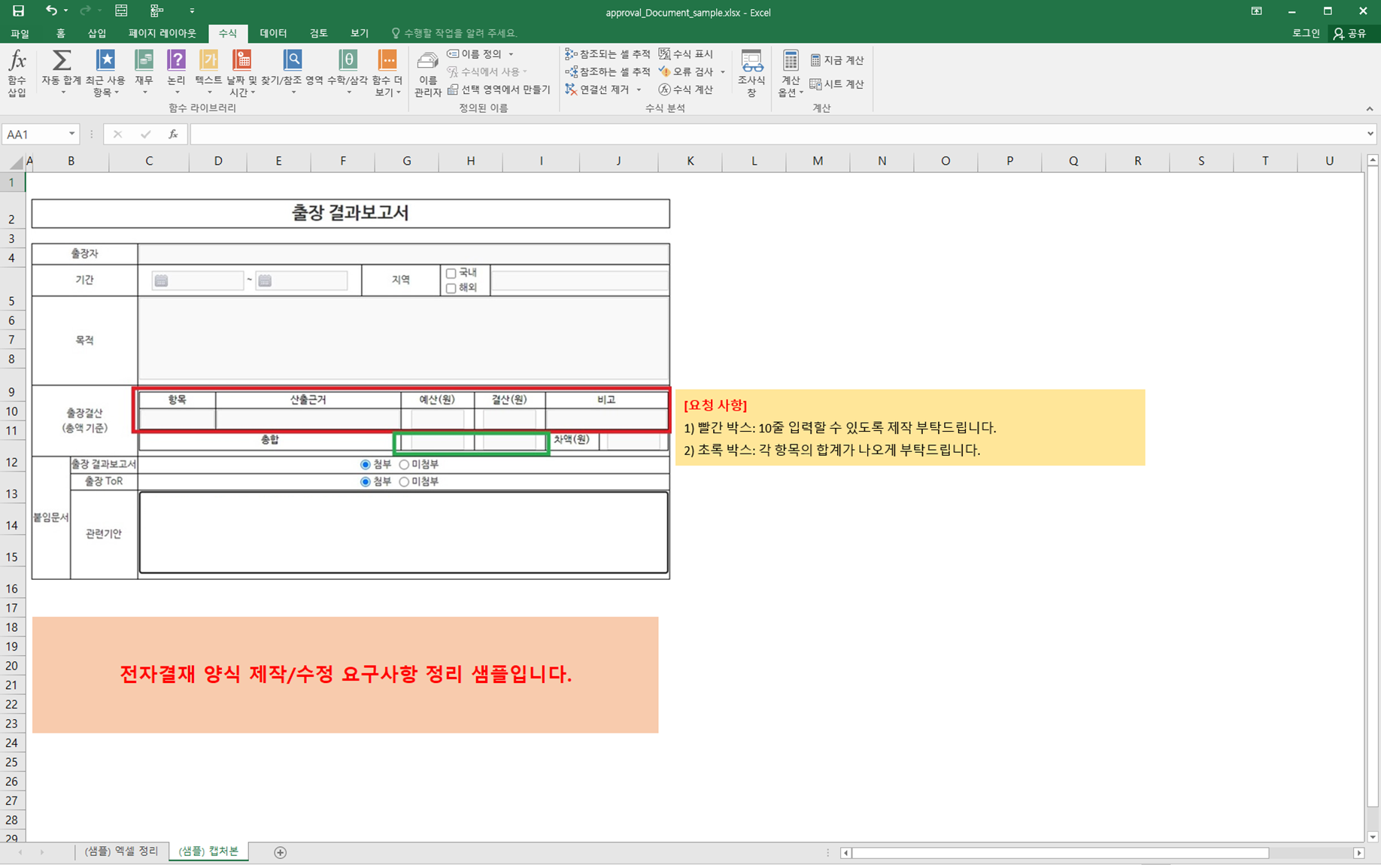Open the Watch Window (조사식 창)
Screen dimensions: 1381x865
[751, 73]
